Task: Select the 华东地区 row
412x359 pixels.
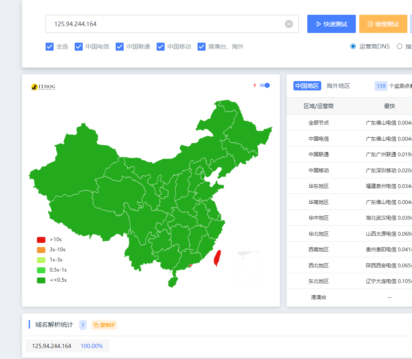Action: [349, 186]
